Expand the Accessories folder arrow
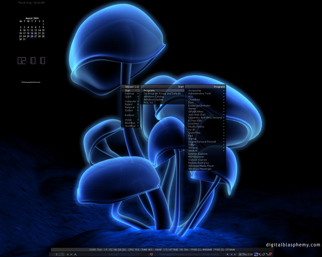The width and height of the screenshot is (322, 257). coord(224,91)
